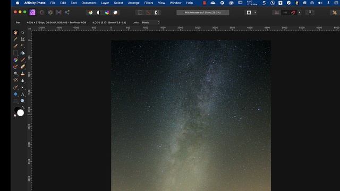340x191 pixels.
Task: Click the white secondary color swatch
Action: coord(21,113)
